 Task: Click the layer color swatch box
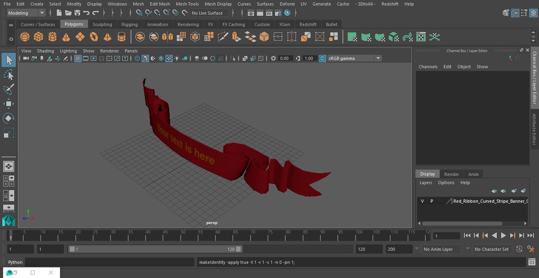441,201
